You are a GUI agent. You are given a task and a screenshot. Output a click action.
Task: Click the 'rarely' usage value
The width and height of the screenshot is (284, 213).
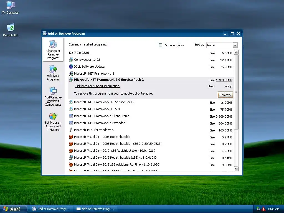[228, 87]
